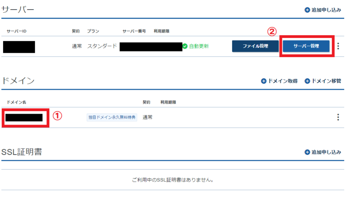349x199 pixels.
Task: Click the redacted server ID entry
Action: tap(19, 46)
